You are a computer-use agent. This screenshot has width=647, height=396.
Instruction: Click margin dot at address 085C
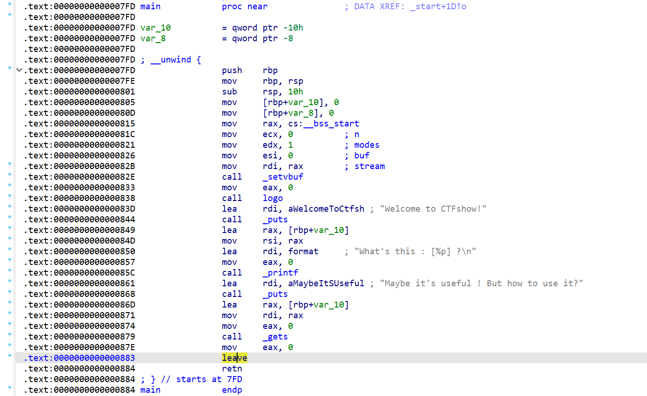[x=10, y=270]
